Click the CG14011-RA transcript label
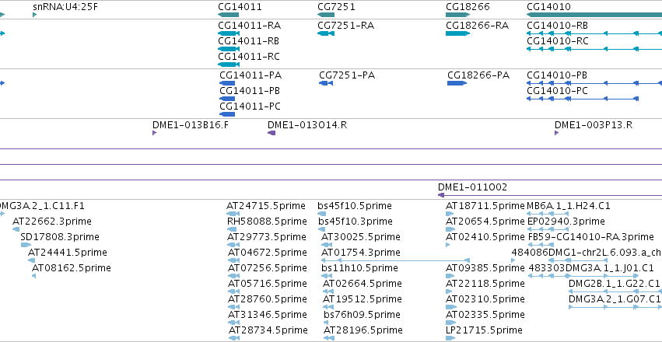The width and height of the screenshot is (662, 342). [x=249, y=26]
